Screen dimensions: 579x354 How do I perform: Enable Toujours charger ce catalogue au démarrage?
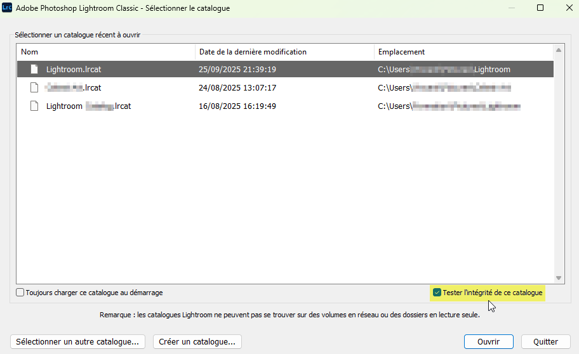(x=20, y=293)
